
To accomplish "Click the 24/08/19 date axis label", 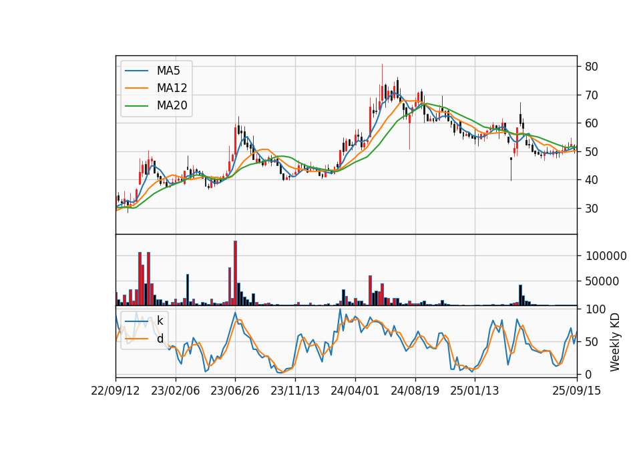I will (415, 391).
